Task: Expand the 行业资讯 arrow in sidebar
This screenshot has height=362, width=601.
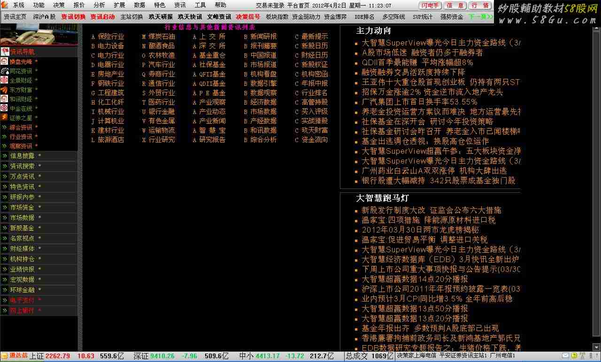Action: [x=5, y=136]
